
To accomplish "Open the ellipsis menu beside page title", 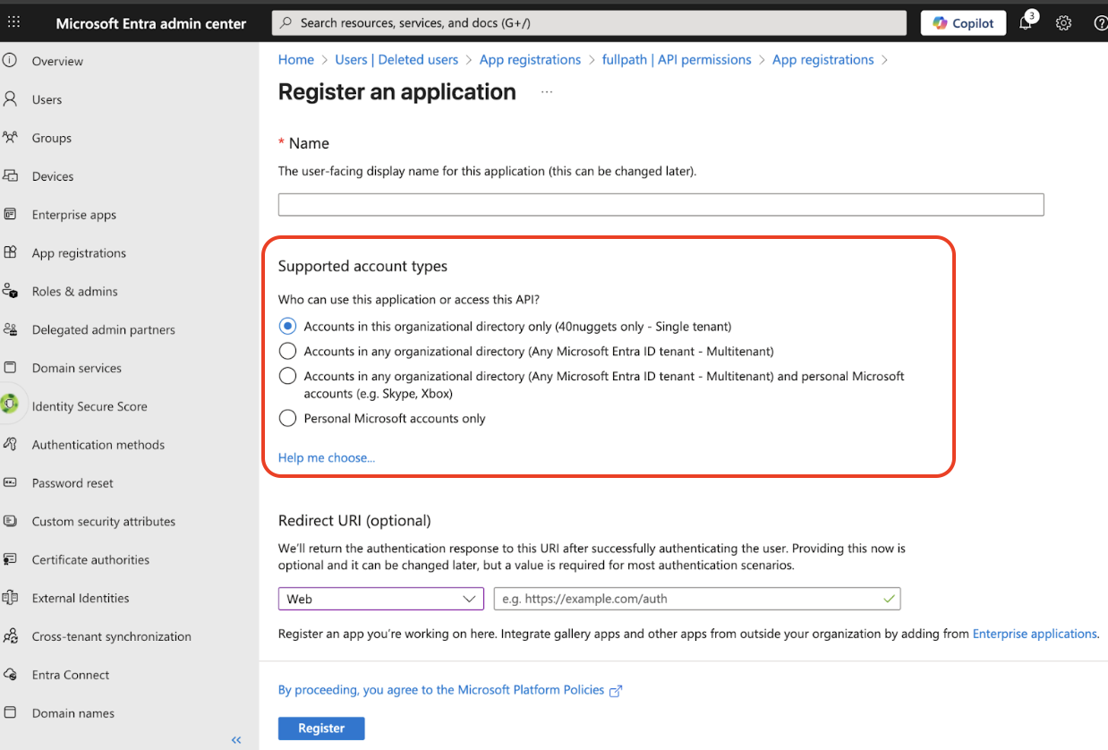I will click(547, 92).
